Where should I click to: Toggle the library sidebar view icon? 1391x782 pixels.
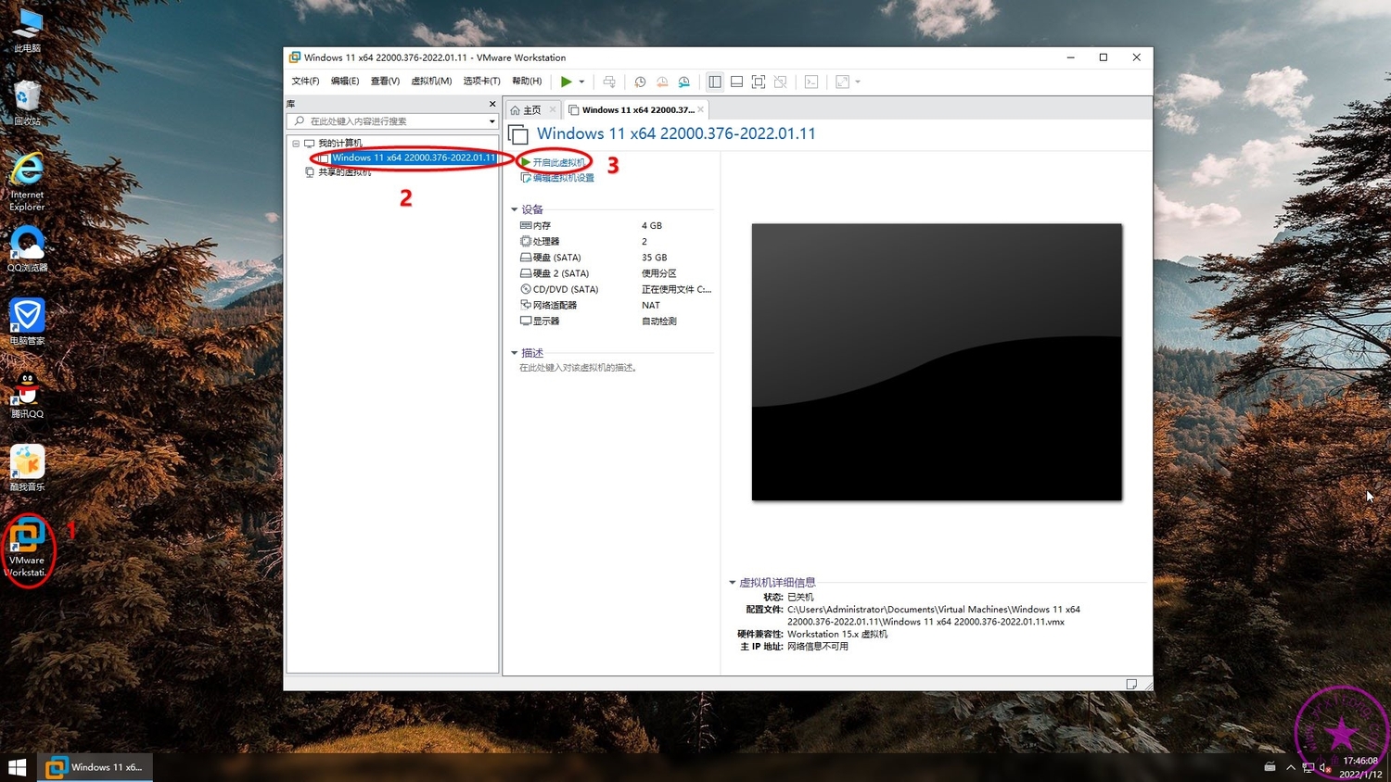tap(715, 82)
